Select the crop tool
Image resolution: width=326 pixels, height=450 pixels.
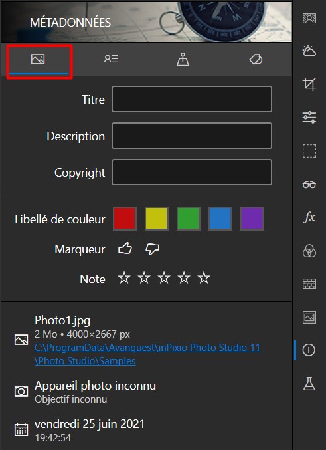[309, 84]
